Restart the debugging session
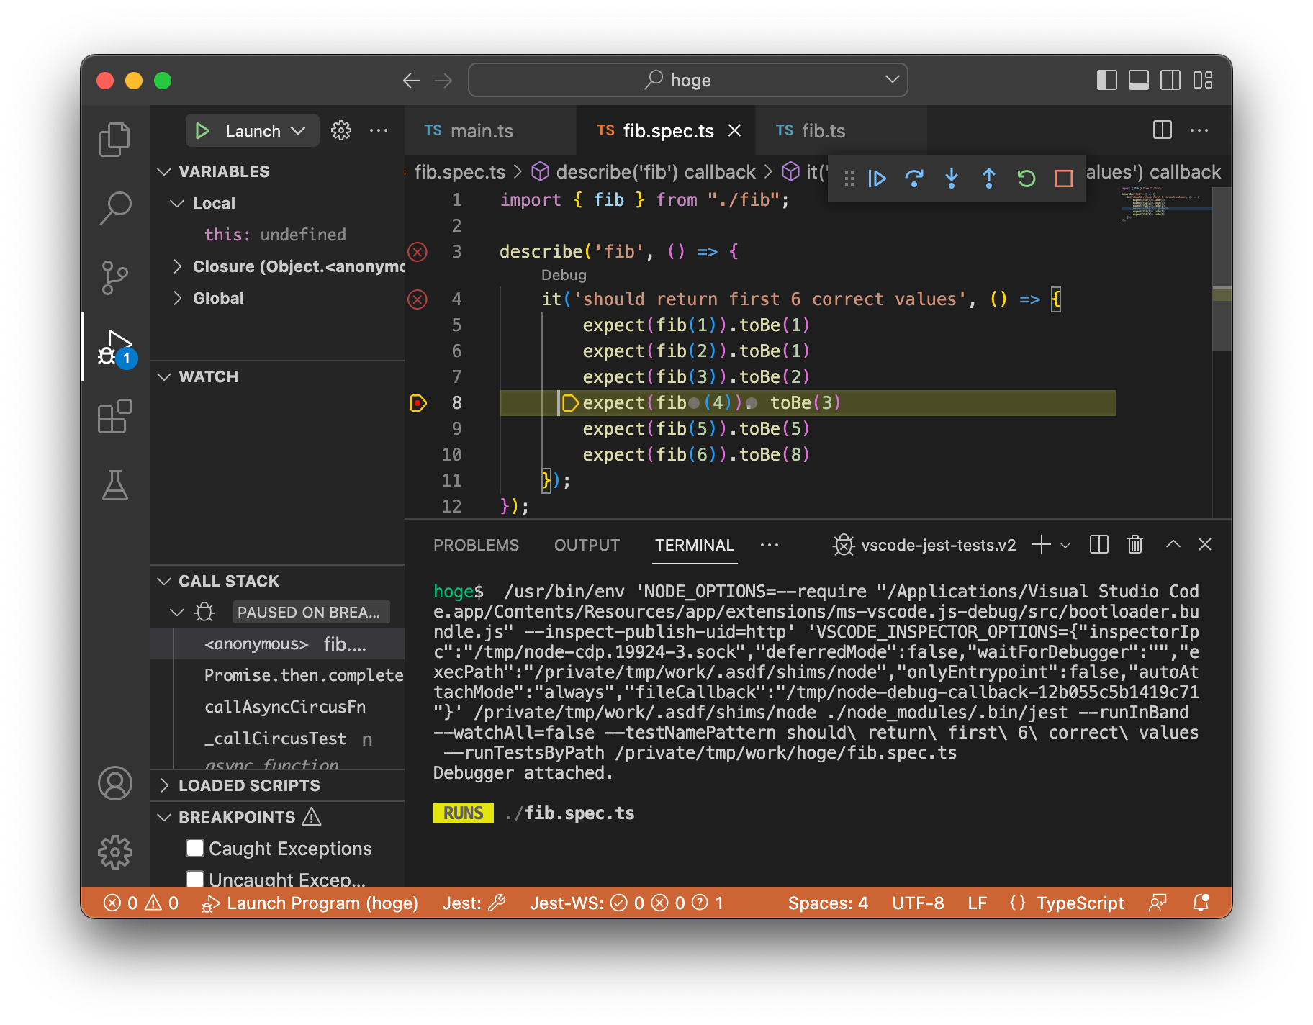 (x=1027, y=179)
